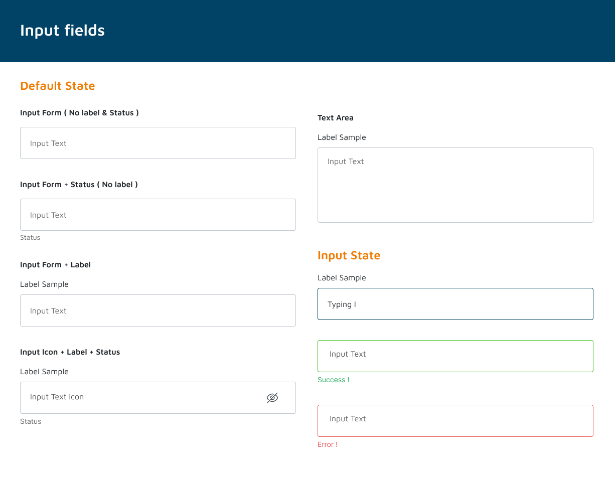Click the "Success !" status message

click(x=333, y=380)
